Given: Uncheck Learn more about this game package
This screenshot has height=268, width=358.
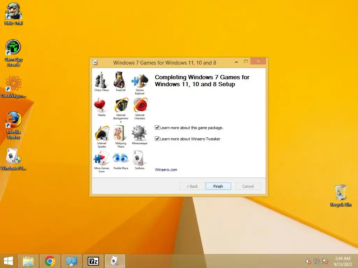Looking at the screenshot, I should point(157,128).
